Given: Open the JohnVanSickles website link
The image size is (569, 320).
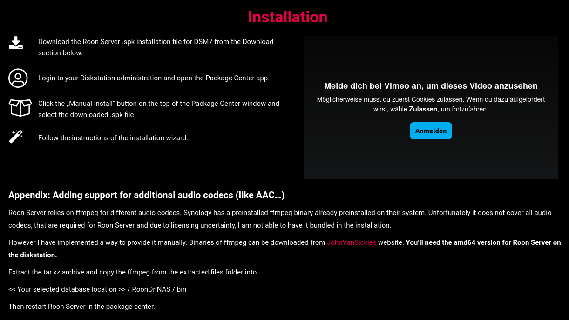Looking at the screenshot, I should click(352, 242).
